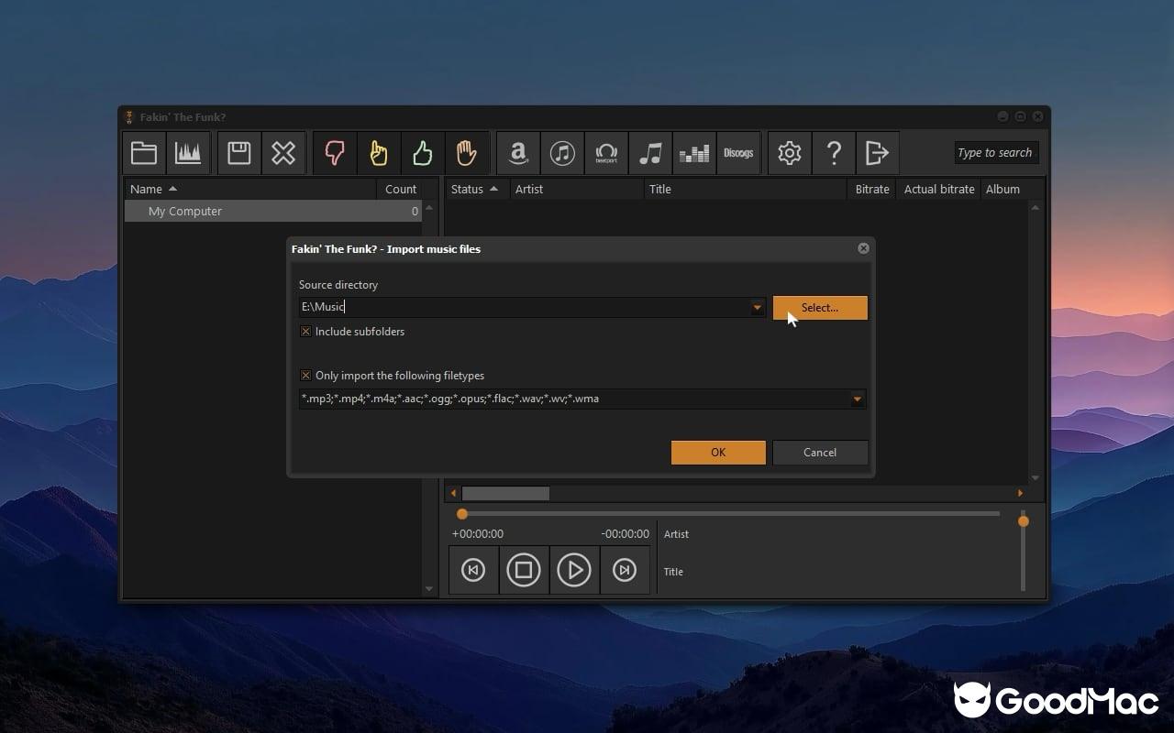1174x733 pixels.
Task: Sort by the Name column header
Action: coord(250,189)
